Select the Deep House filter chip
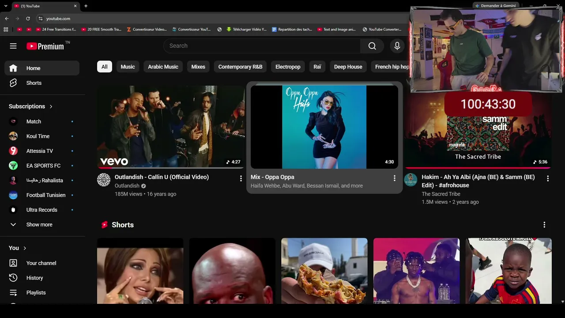The height and width of the screenshot is (318, 565). pos(348,67)
